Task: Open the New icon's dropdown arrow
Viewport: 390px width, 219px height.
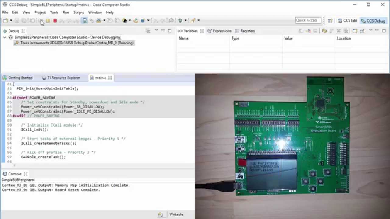Action: [11, 20]
